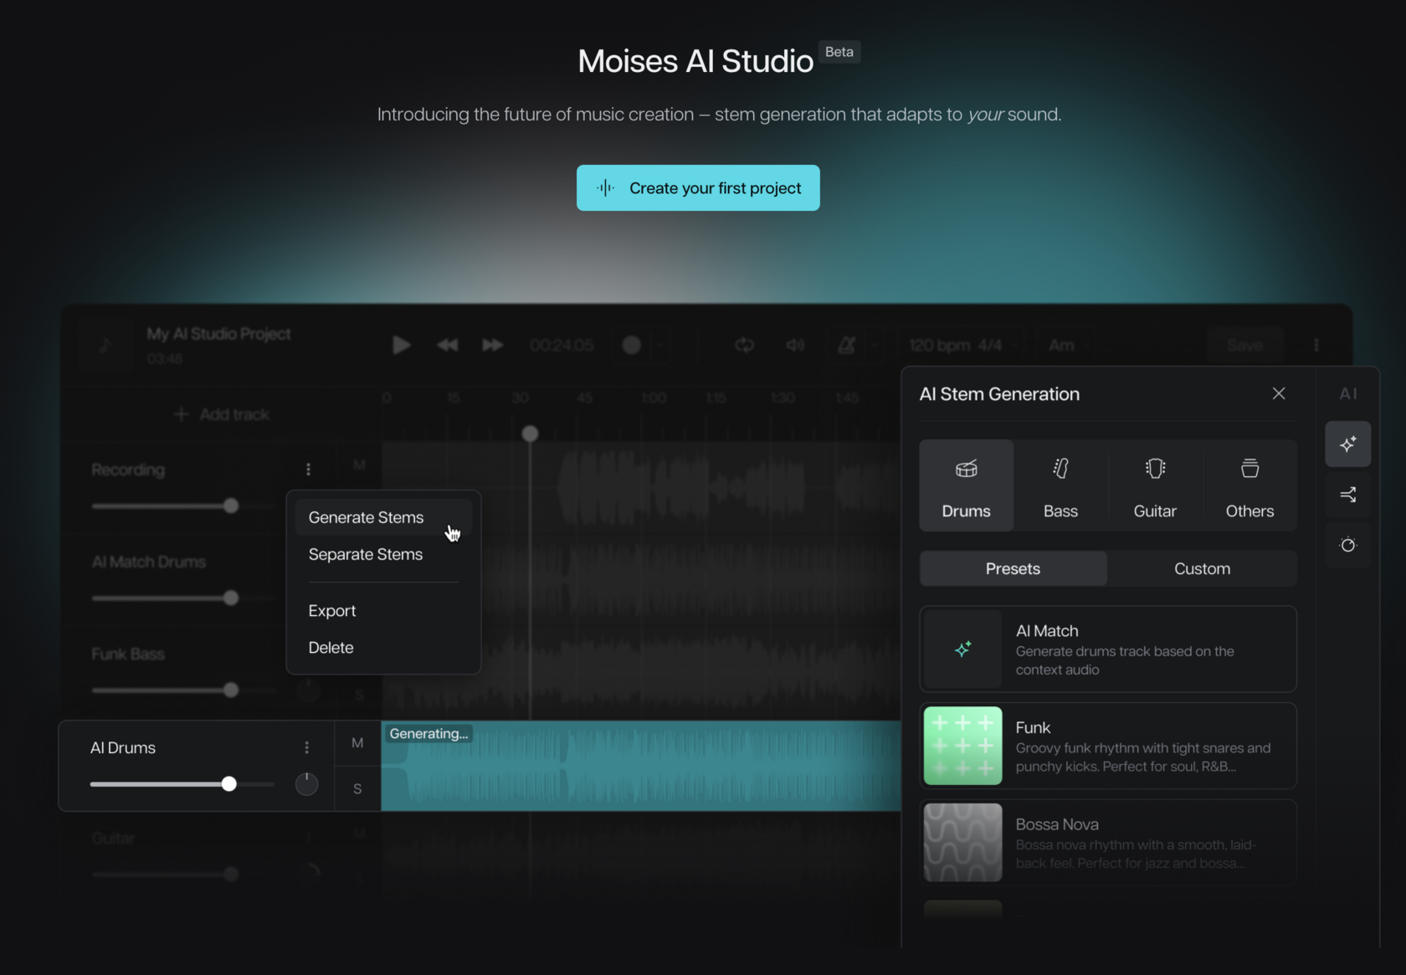Open the AI generation sparkle sidebar icon
The height and width of the screenshot is (975, 1406).
pyautogui.click(x=1348, y=444)
